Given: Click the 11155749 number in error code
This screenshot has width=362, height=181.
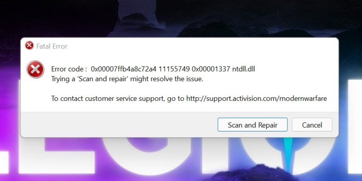Looking at the screenshot, I should [174, 69].
